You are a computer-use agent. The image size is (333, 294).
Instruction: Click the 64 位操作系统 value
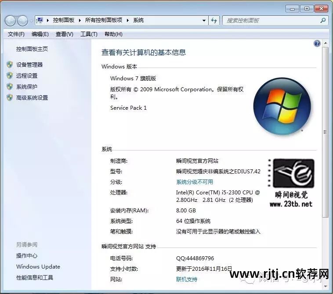pyautogui.click(x=193, y=221)
